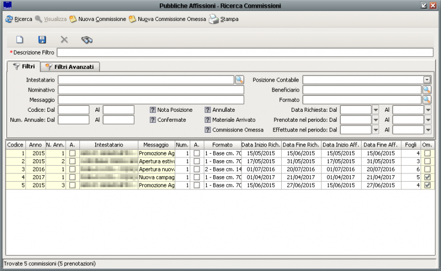441x271 pixels.
Task: Open Beneficiario lookup magnifier icon
Action: [x=427, y=90]
